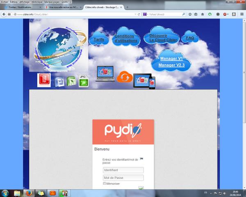
Task: Open the Historique menu
Action: tap(37, 2)
